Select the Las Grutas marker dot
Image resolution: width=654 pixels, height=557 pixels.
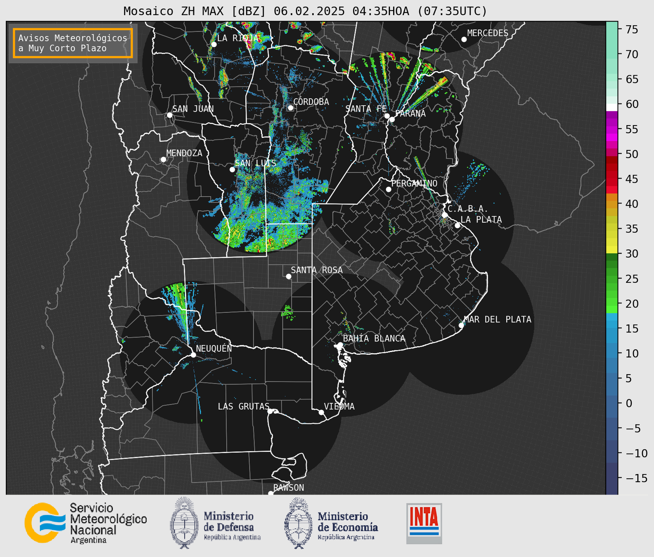pos(270,411)
